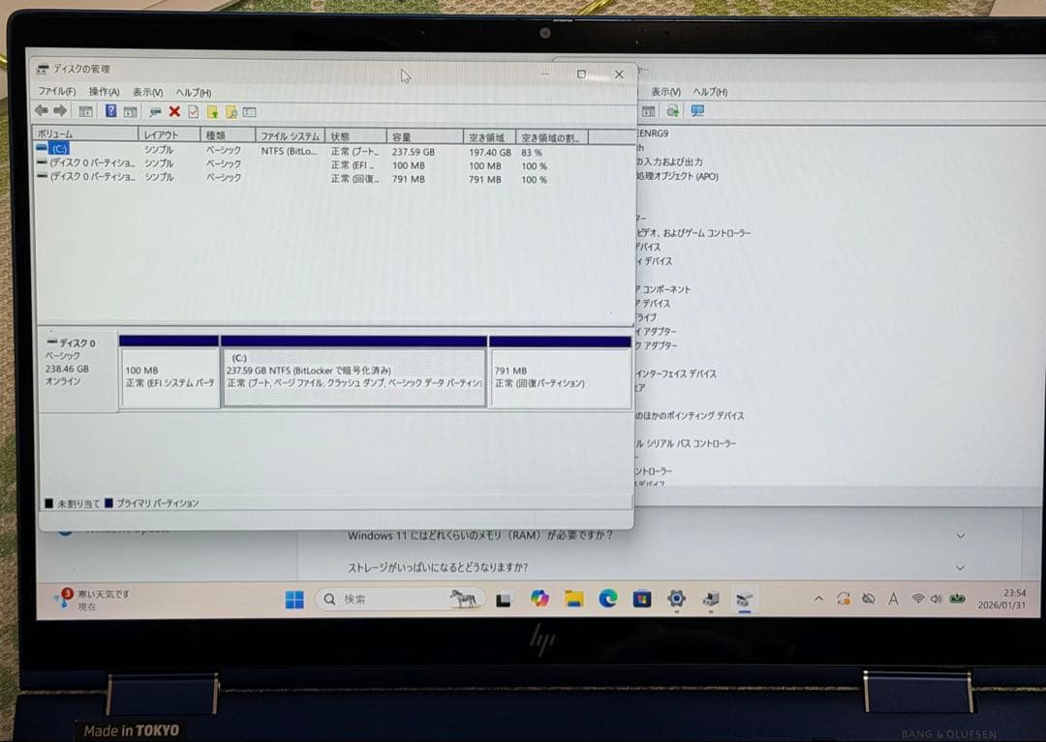
Task: Expand the storage full question chevron
Action: point(959,568)
